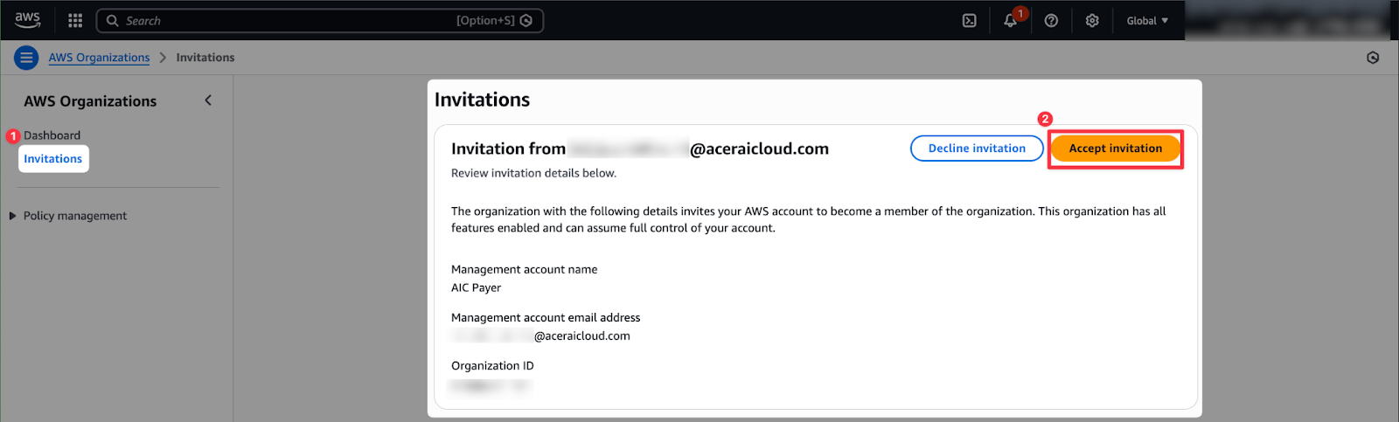Open the CloudShell terminal icon
The width and height of the screenshot is (1399, 422).
point(970,20)
